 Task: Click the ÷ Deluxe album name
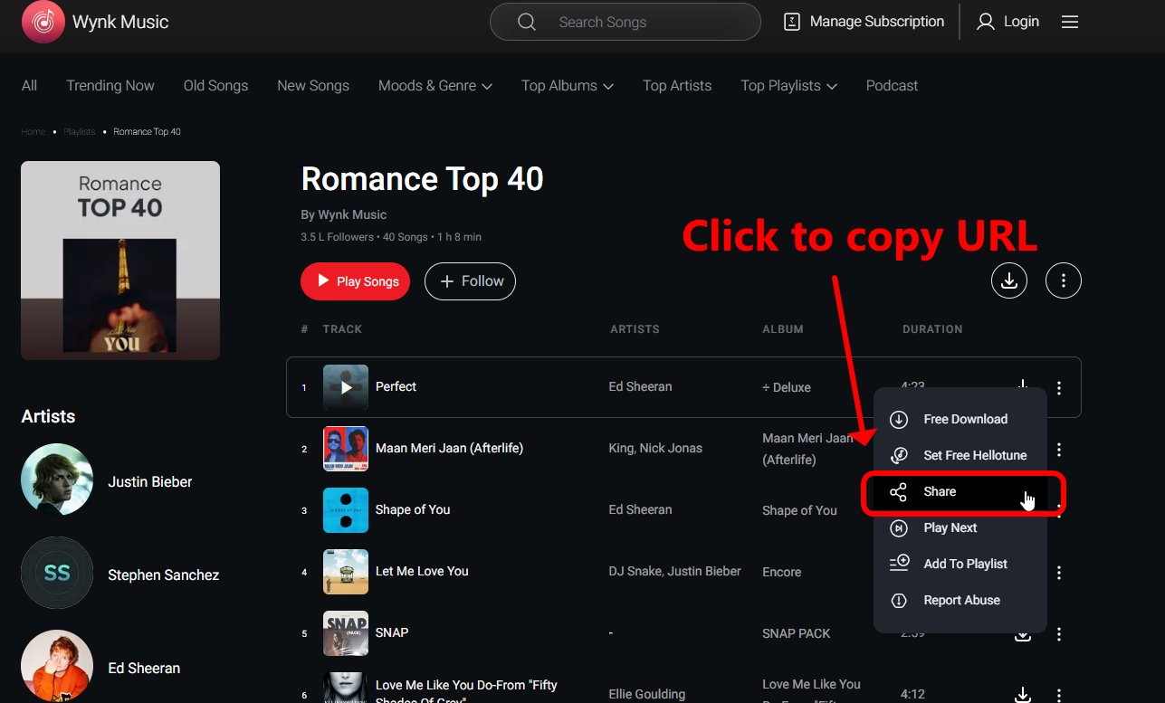click(787, 388)
